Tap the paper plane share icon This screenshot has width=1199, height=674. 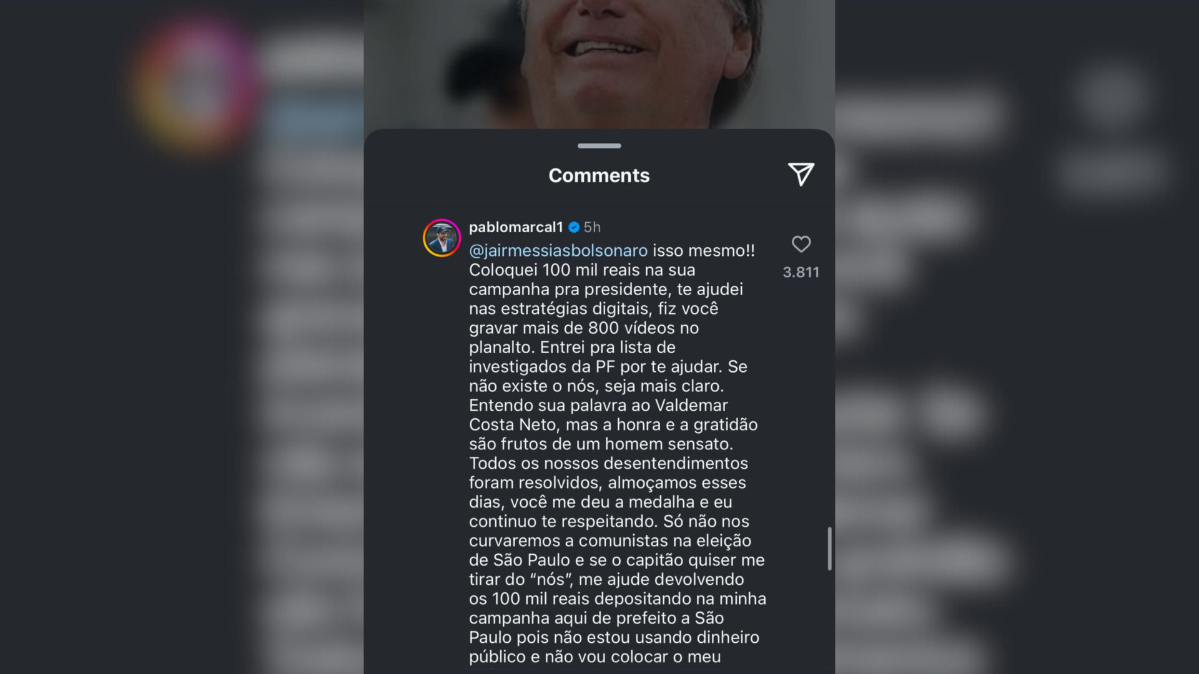point(801,175)
